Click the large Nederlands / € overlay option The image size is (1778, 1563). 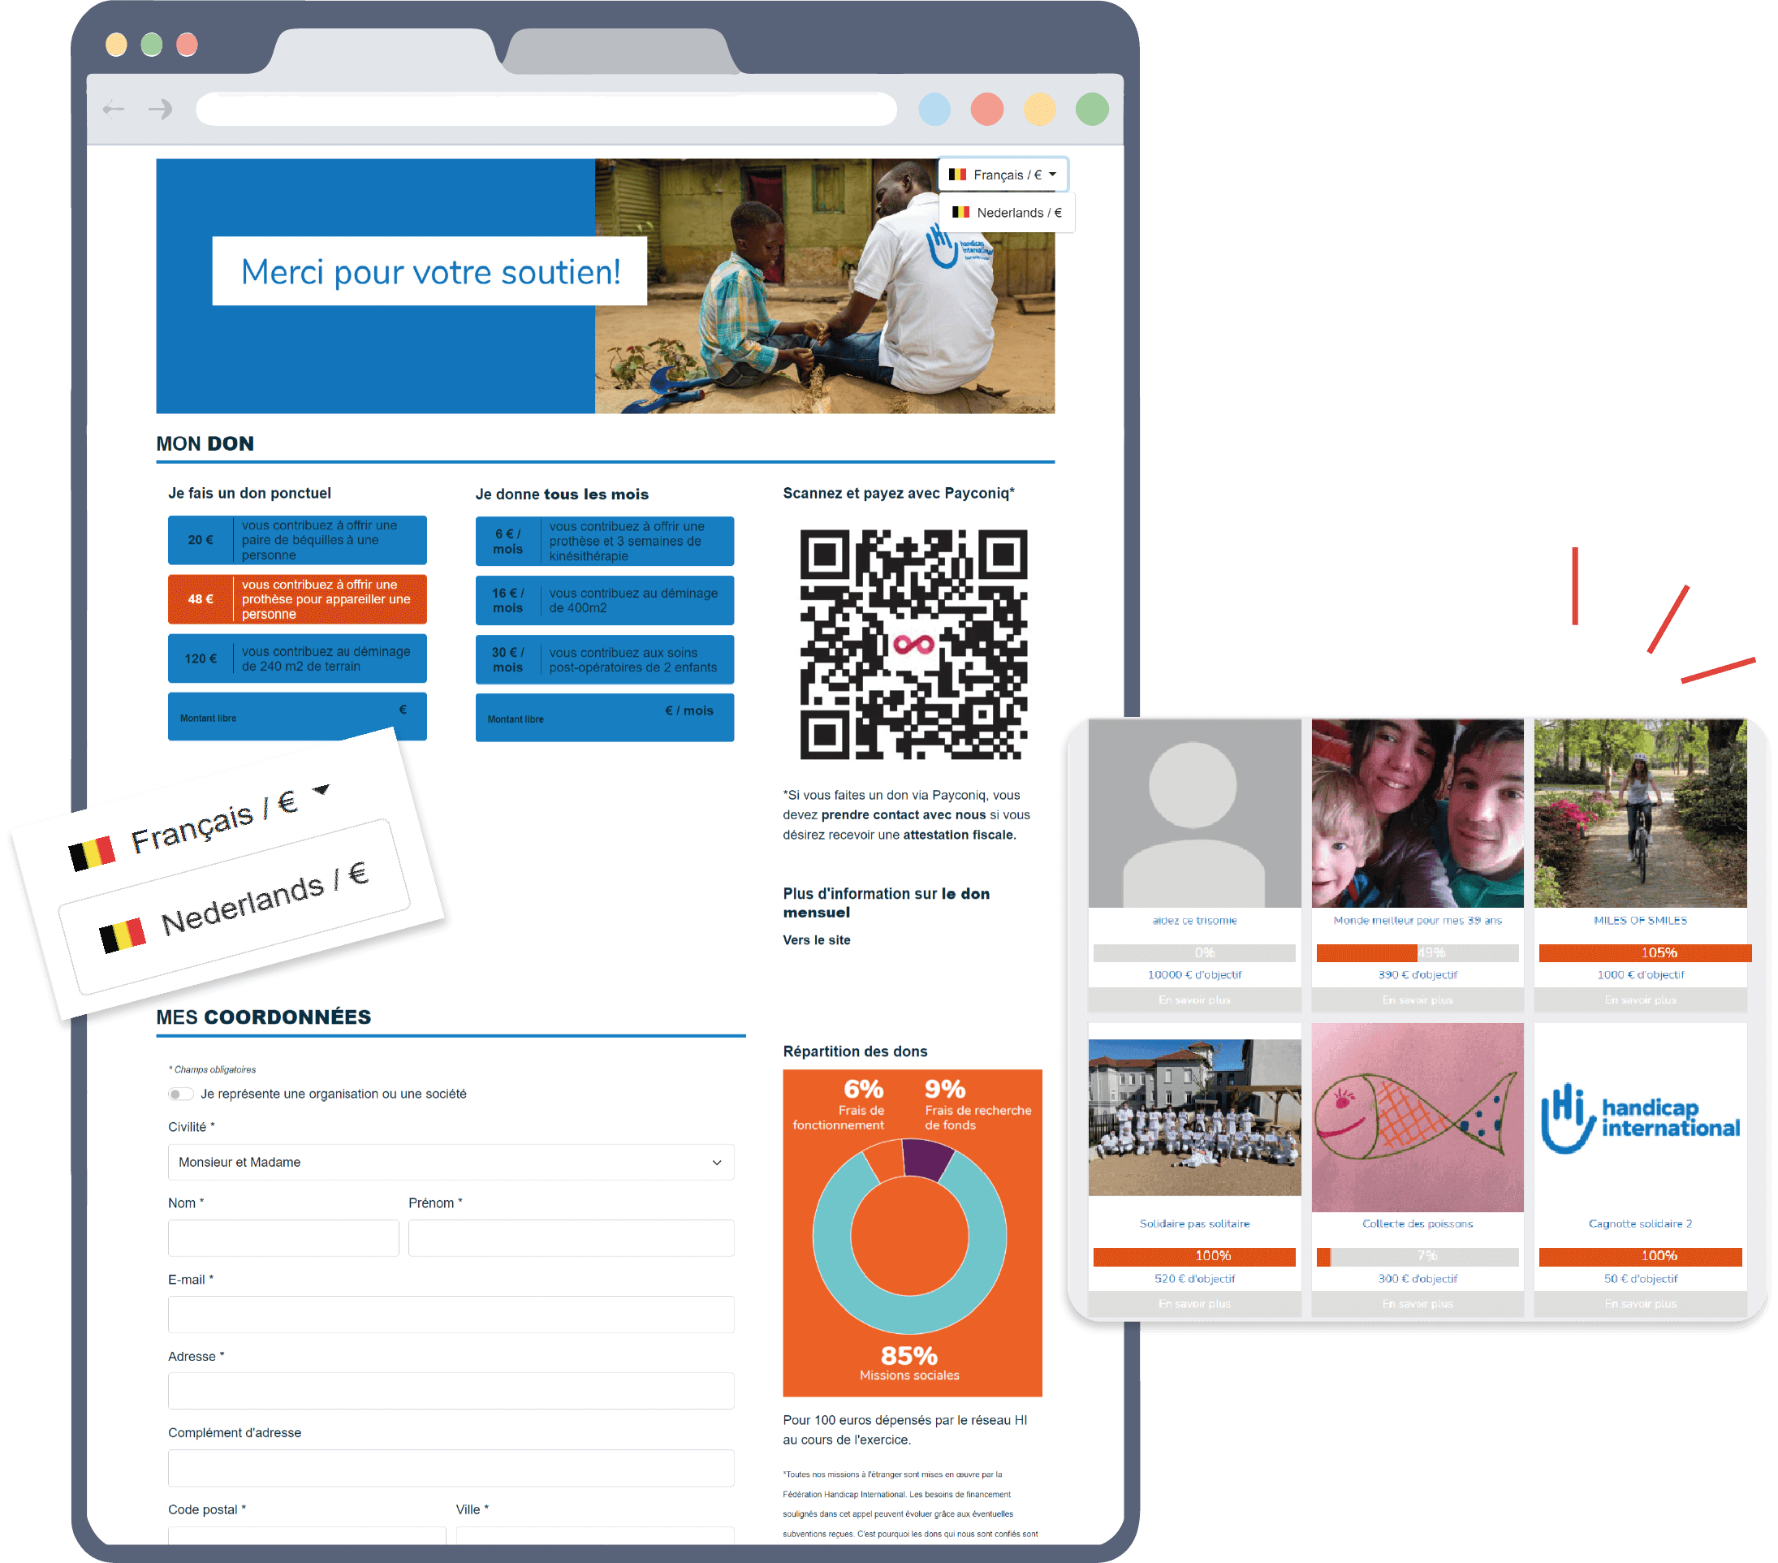(235, 906)
